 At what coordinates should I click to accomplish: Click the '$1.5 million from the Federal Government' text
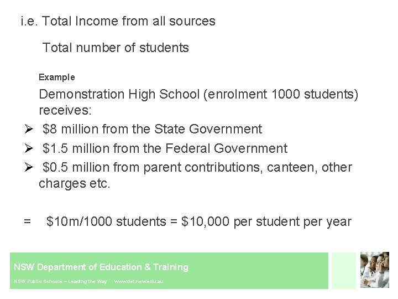tap(165, 148)
